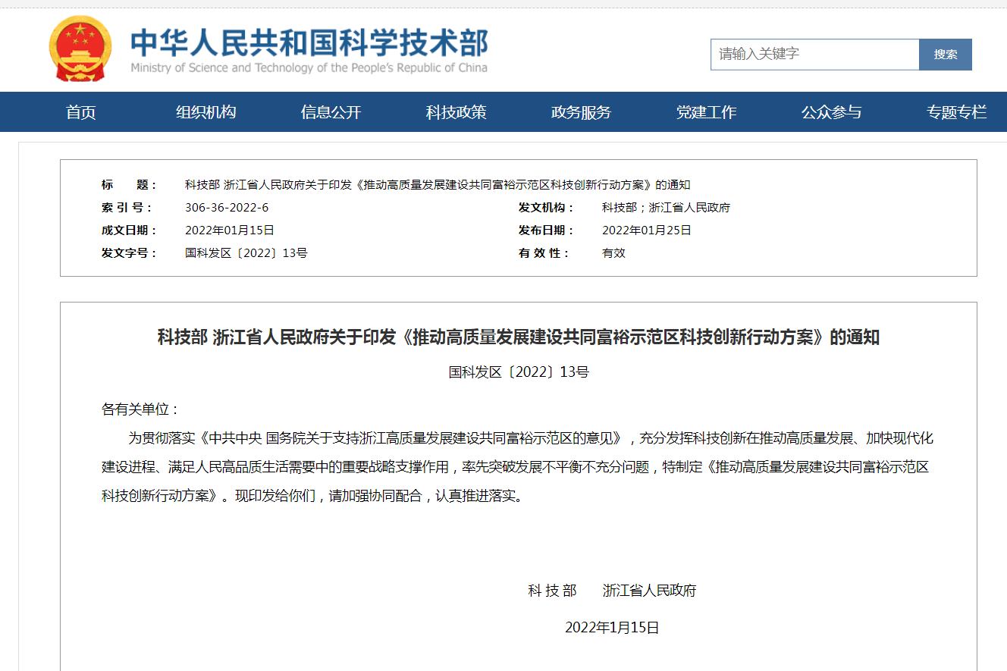Open the 首页 navigation item

(81, 112)
